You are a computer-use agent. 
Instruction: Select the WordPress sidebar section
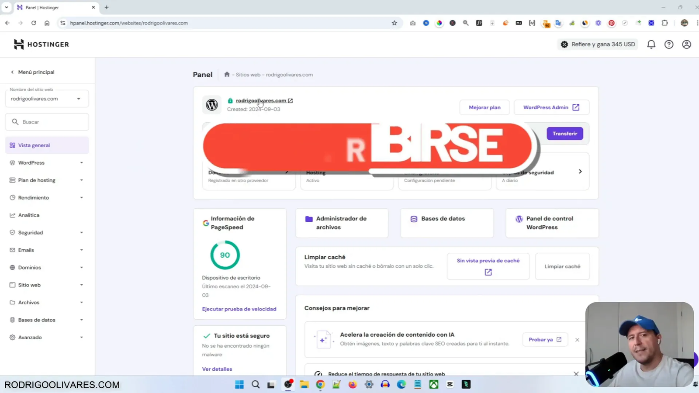32,162
